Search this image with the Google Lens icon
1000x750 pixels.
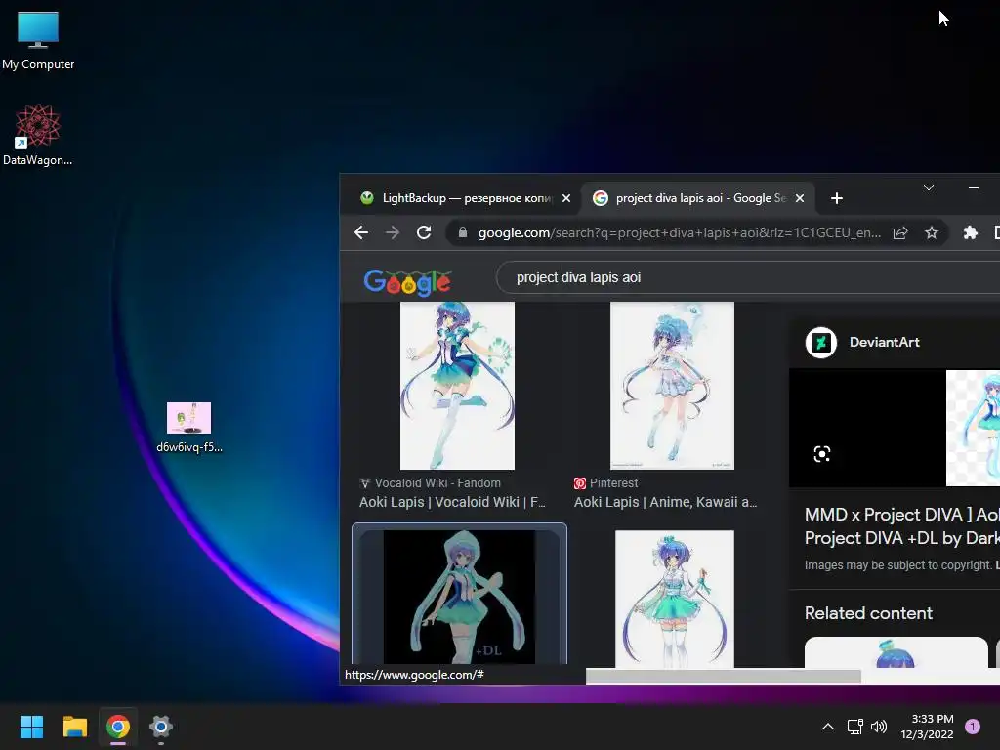pyautogui.click(x=822, y=454)
